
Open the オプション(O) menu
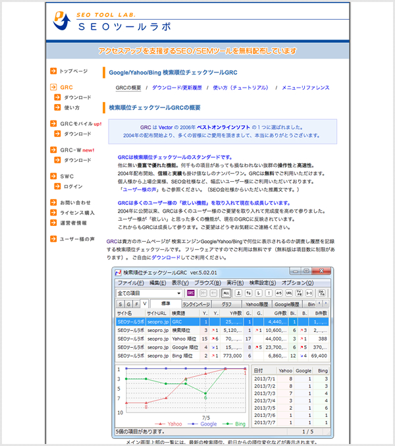[x=298, y=283]
